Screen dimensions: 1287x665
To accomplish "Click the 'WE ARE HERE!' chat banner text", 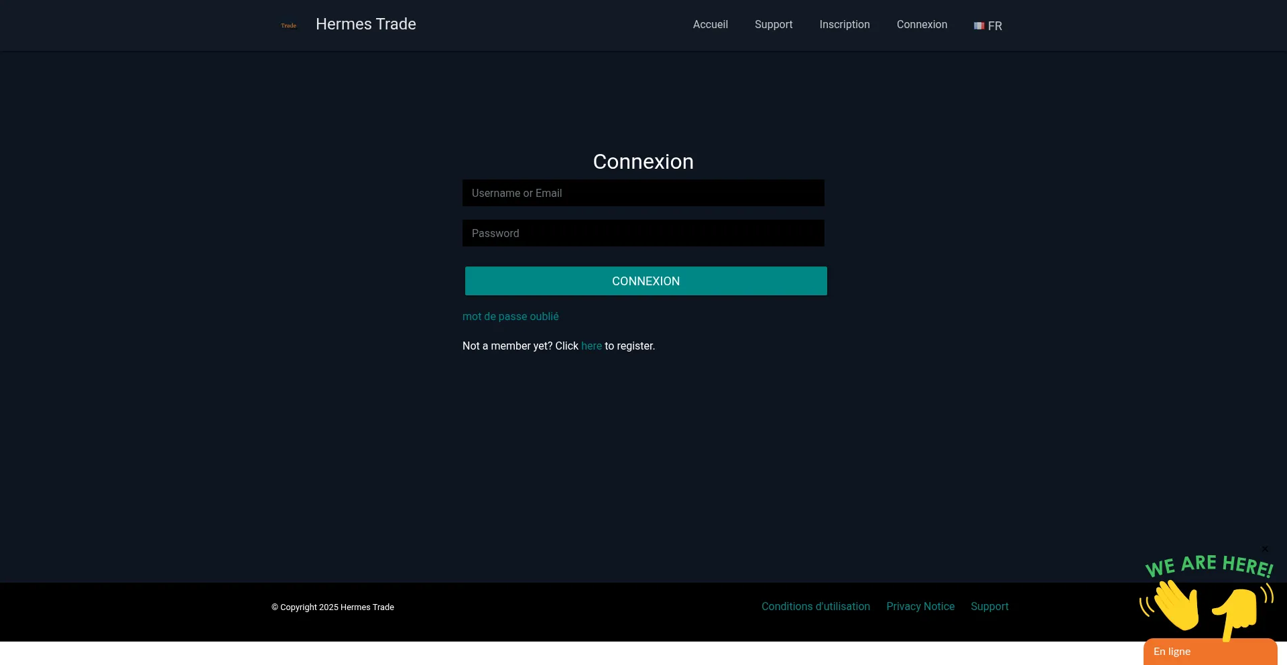I will [x=1209, y=565].
